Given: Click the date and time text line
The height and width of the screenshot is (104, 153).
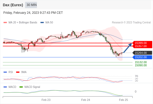Looking at the screenshot, I should (33, 13).
